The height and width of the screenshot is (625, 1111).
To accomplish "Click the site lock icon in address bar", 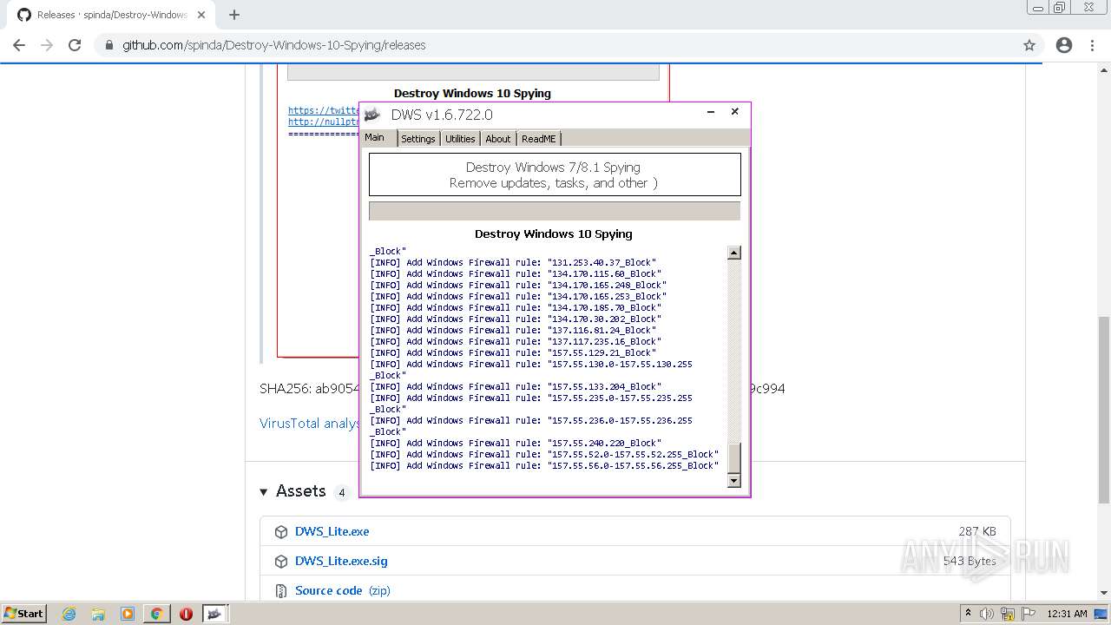I will (109, 45).
